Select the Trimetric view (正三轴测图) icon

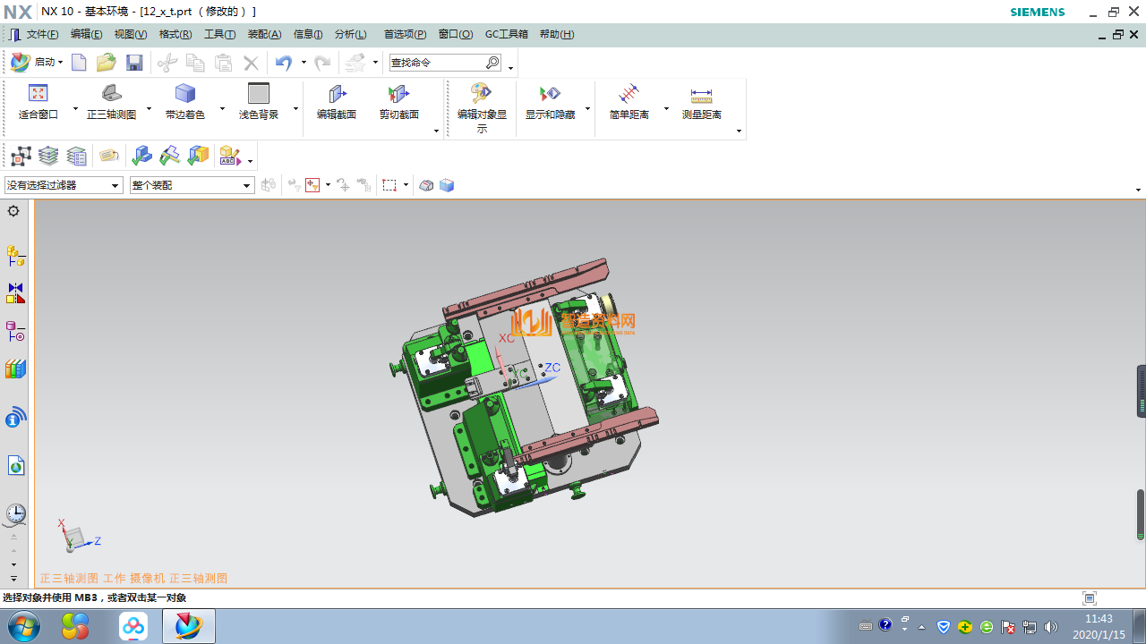coord(111,94)
